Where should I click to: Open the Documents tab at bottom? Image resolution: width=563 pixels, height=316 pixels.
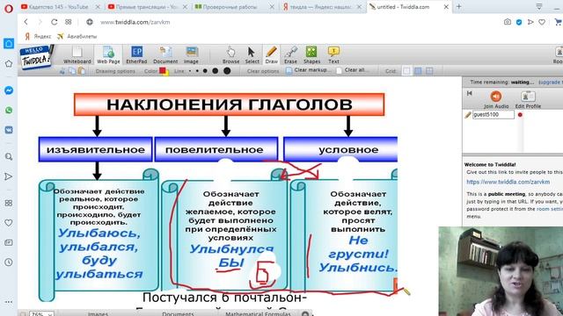(178, 313)
